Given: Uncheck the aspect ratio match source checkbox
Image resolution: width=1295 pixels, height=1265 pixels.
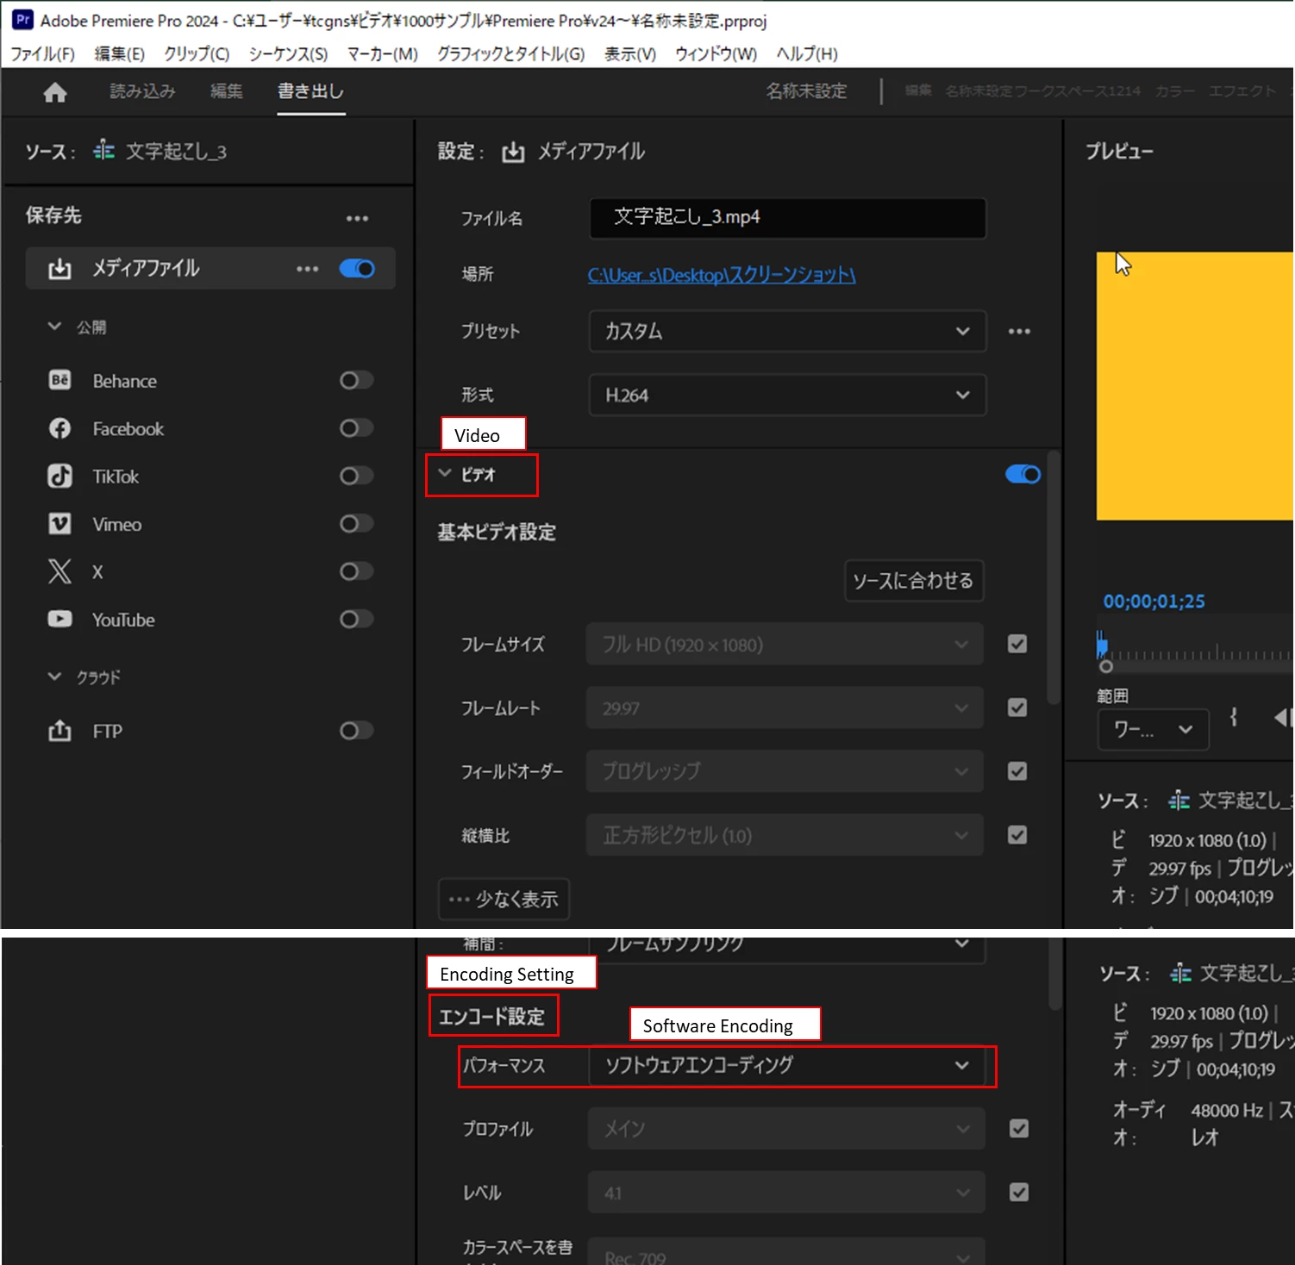Looking at the screenshot, I should click(x=1017, y=835).
